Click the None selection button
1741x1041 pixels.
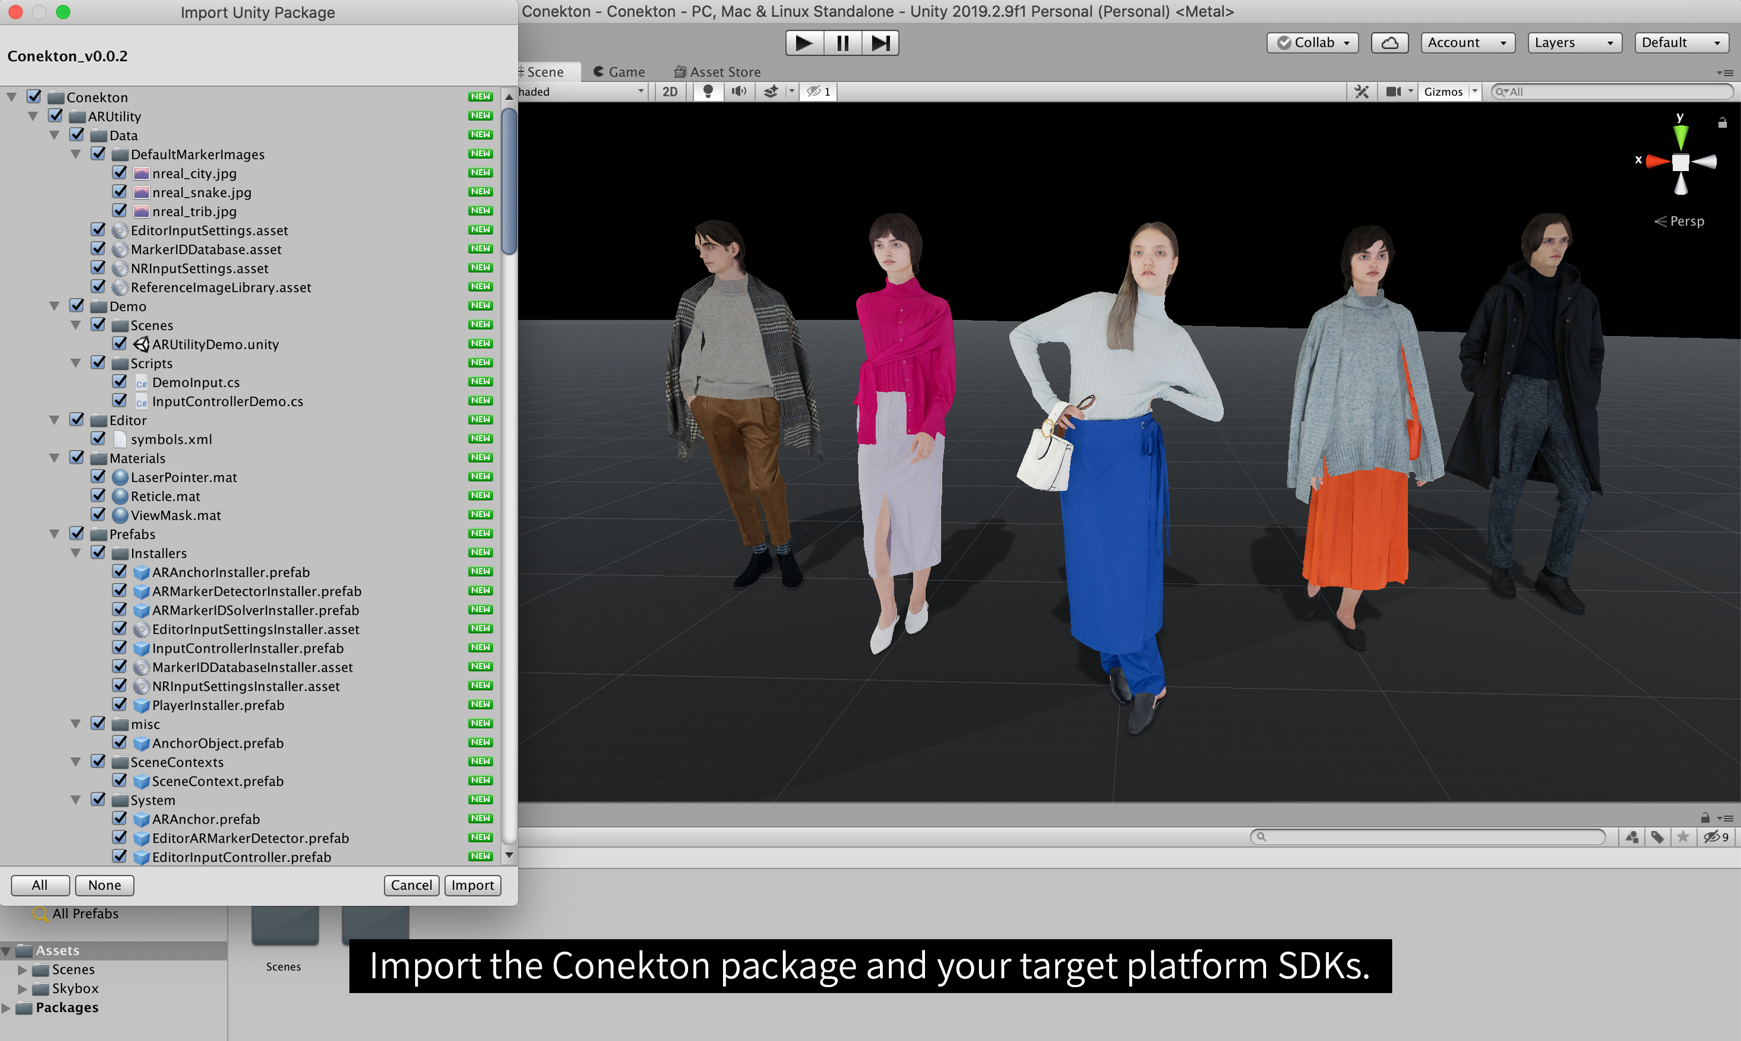(104, 885)
